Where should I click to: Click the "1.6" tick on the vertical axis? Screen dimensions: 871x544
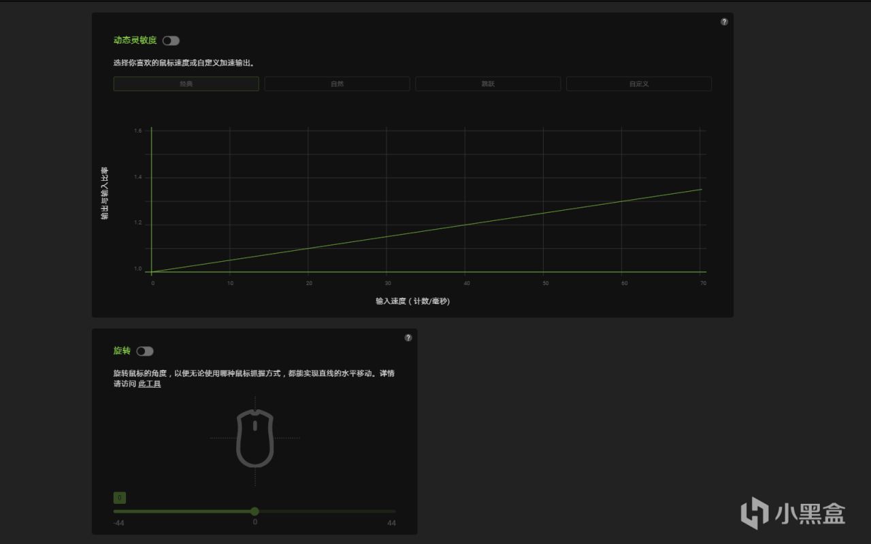138,131
